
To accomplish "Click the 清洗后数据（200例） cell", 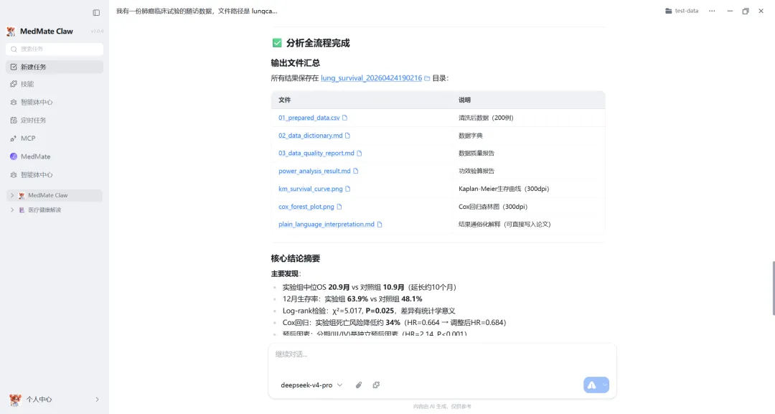I will [x=486, y=118].
